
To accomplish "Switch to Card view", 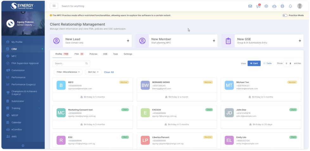I will tap(254, 63).
